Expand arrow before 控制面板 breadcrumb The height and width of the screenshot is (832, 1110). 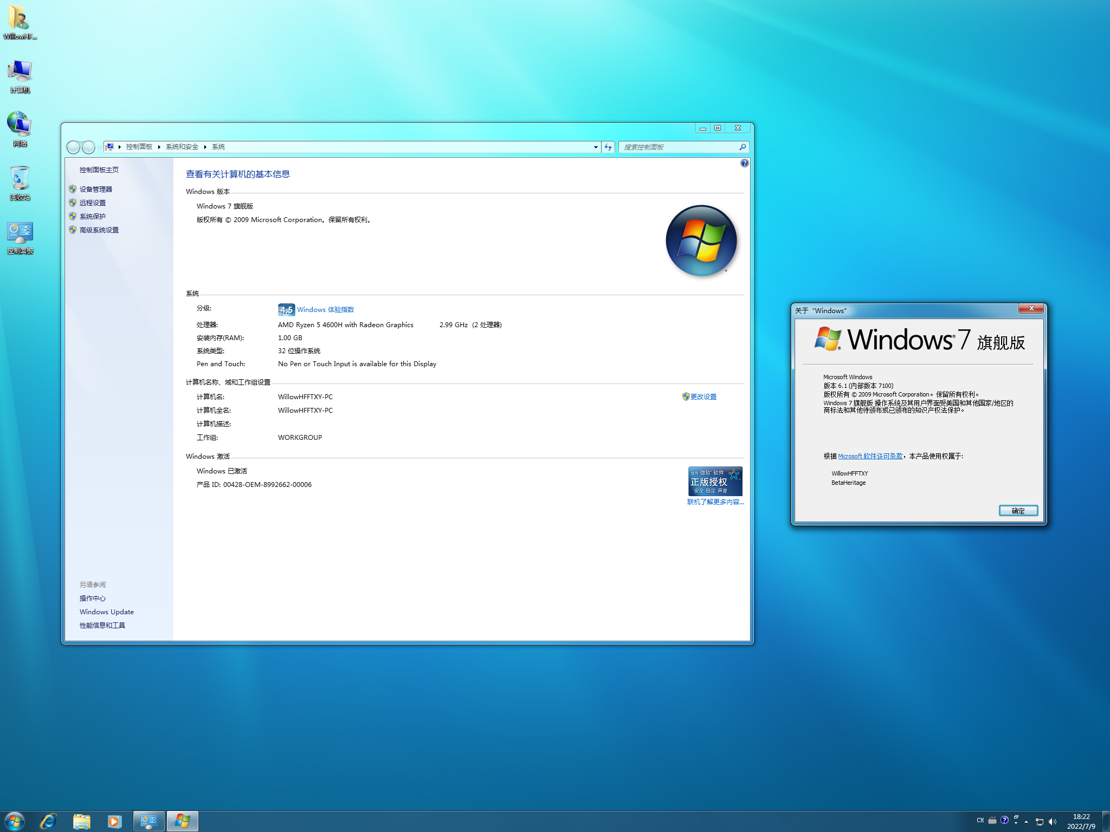click(120, 147)
